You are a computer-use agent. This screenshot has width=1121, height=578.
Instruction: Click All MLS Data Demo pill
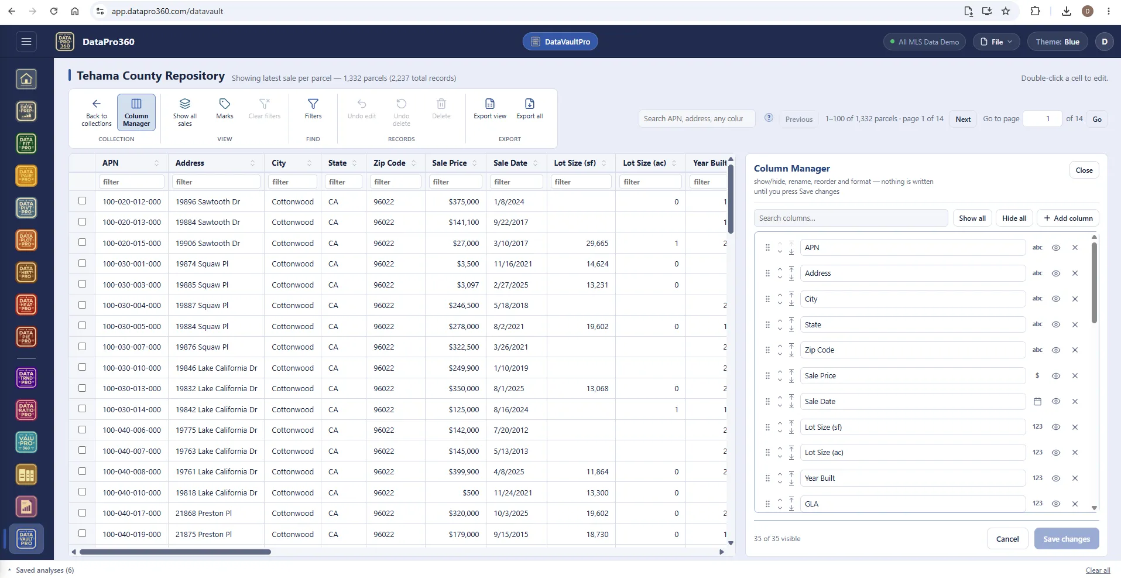coord(924,42)
